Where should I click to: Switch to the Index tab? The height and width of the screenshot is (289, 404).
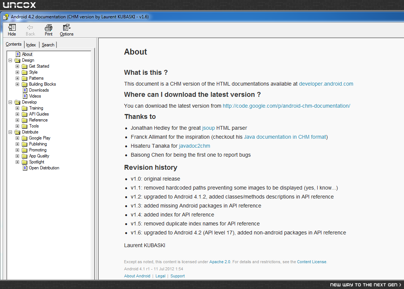(31, 45)
